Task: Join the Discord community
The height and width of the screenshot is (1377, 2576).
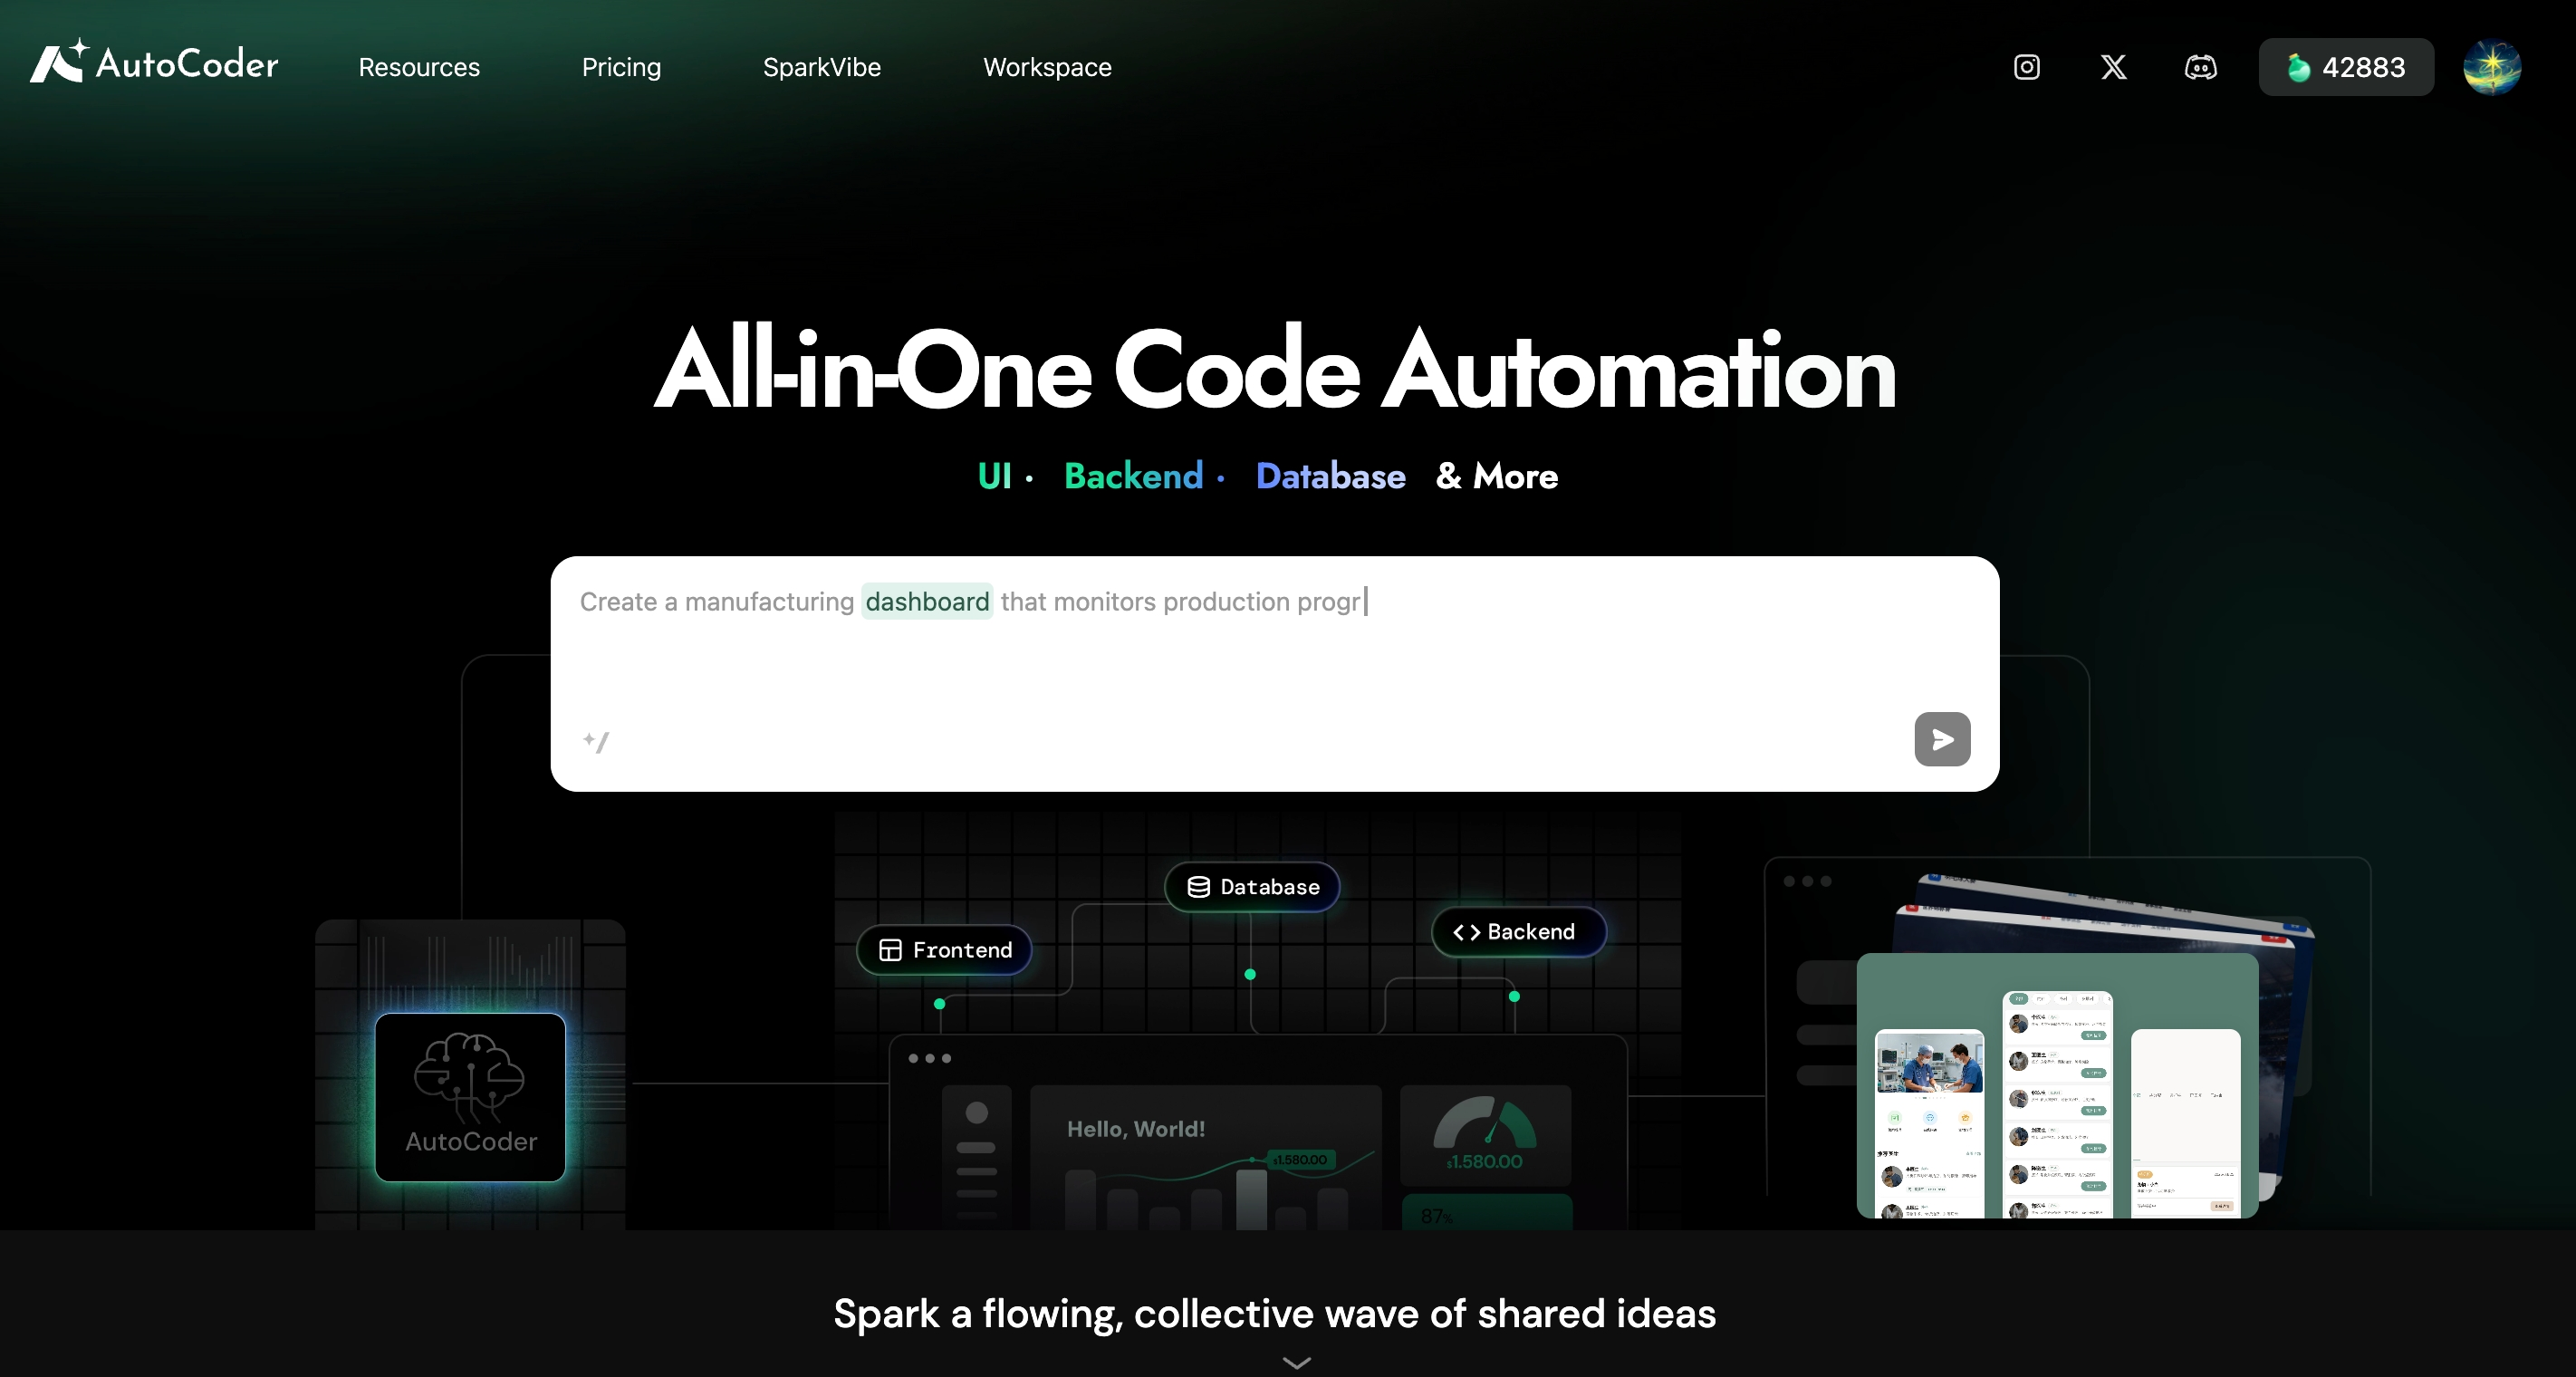Action: (2200, 67)
